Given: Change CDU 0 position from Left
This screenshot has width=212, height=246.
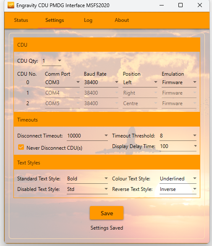Looking at the screenshot, I should (140, 82).
